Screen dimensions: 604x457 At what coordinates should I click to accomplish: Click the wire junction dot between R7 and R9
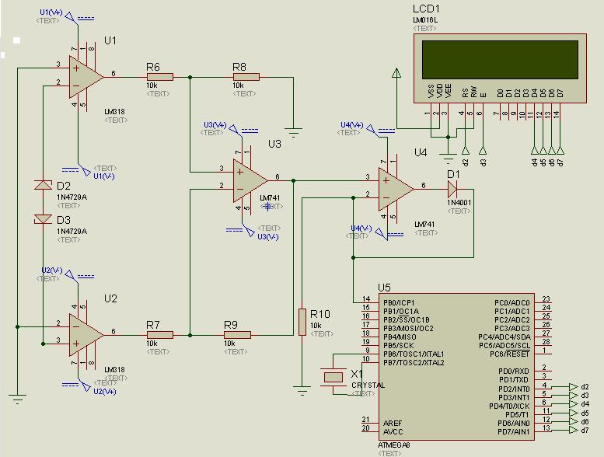coord(190,335)
